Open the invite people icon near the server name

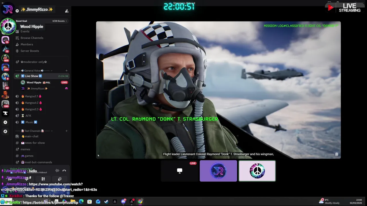tap(67, 11)
